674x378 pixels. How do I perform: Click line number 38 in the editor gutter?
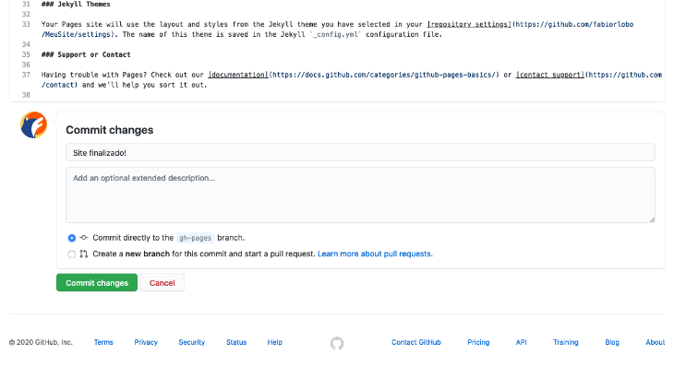coord(26,95)
